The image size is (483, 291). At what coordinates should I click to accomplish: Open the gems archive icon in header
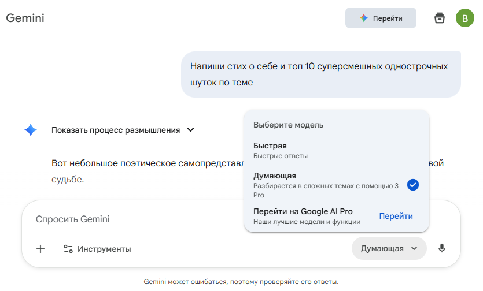click(x=440, y=18)
